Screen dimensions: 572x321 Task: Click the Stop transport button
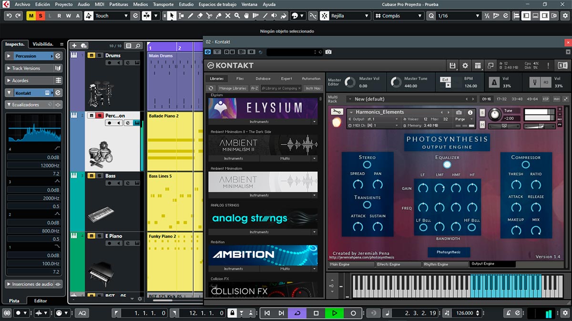316,313
